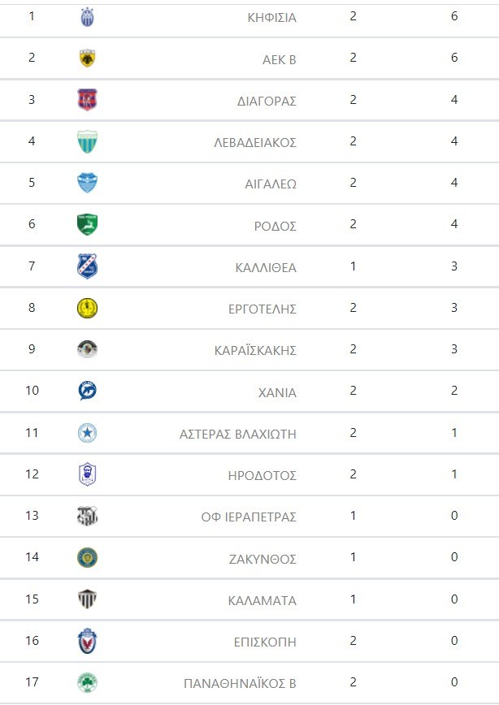Click the ΟΦ ΙΕΡΑΠΕΤΡΑΣ team name
This screenshot has width=499, height=705.
click(x=249, y=517)
